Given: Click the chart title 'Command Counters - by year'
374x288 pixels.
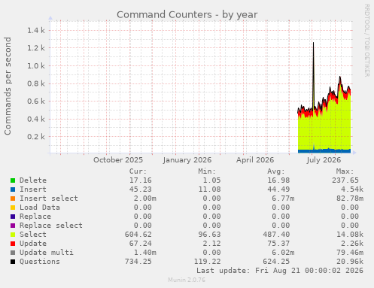Looking at the screenshot, I should coord(187,14).
